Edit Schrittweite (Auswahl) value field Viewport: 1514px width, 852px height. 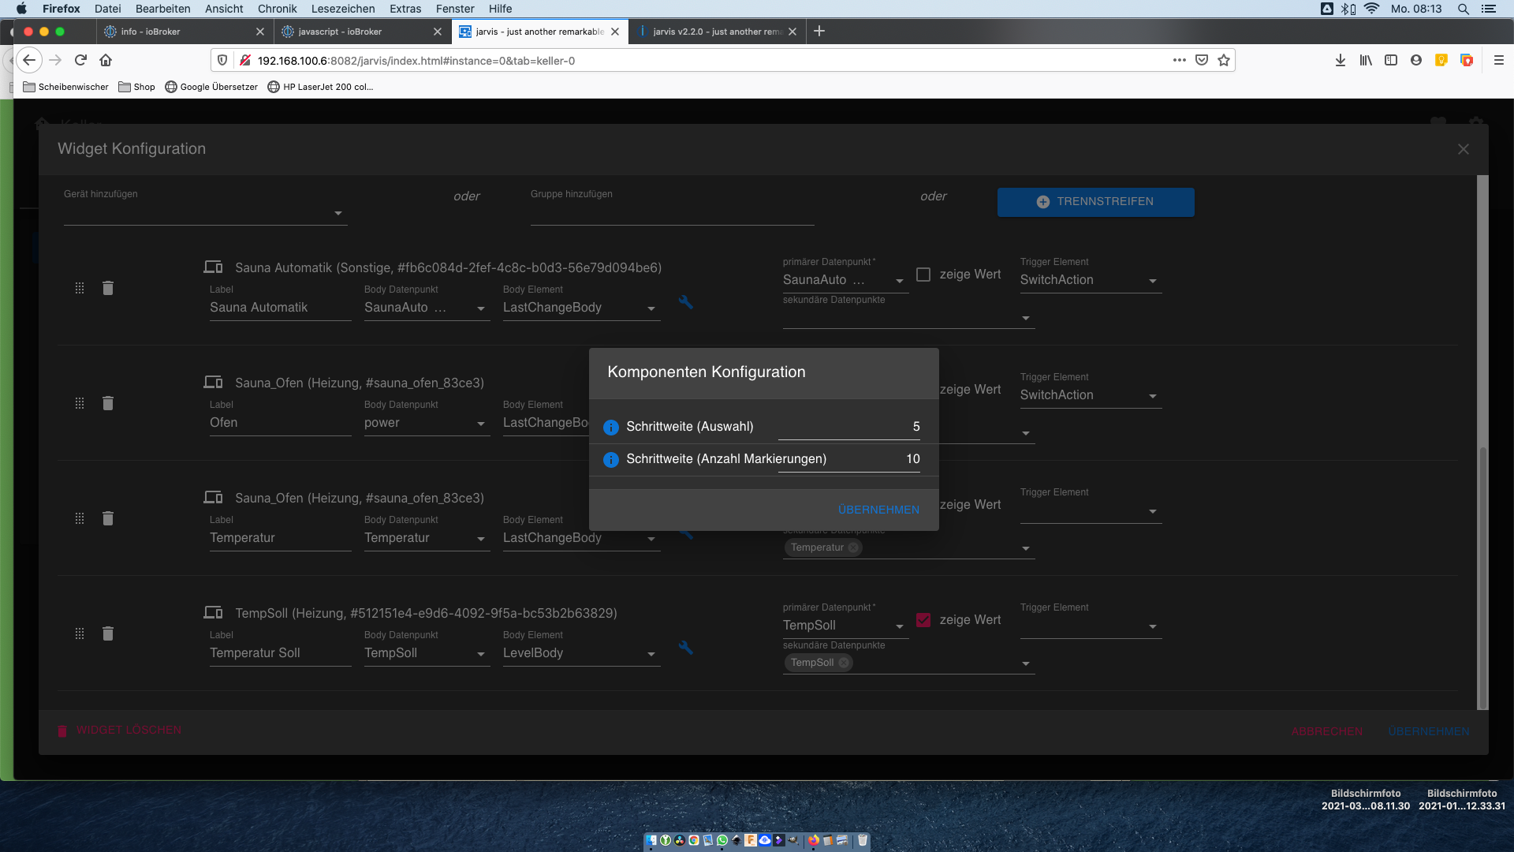[x=849, y=427]
